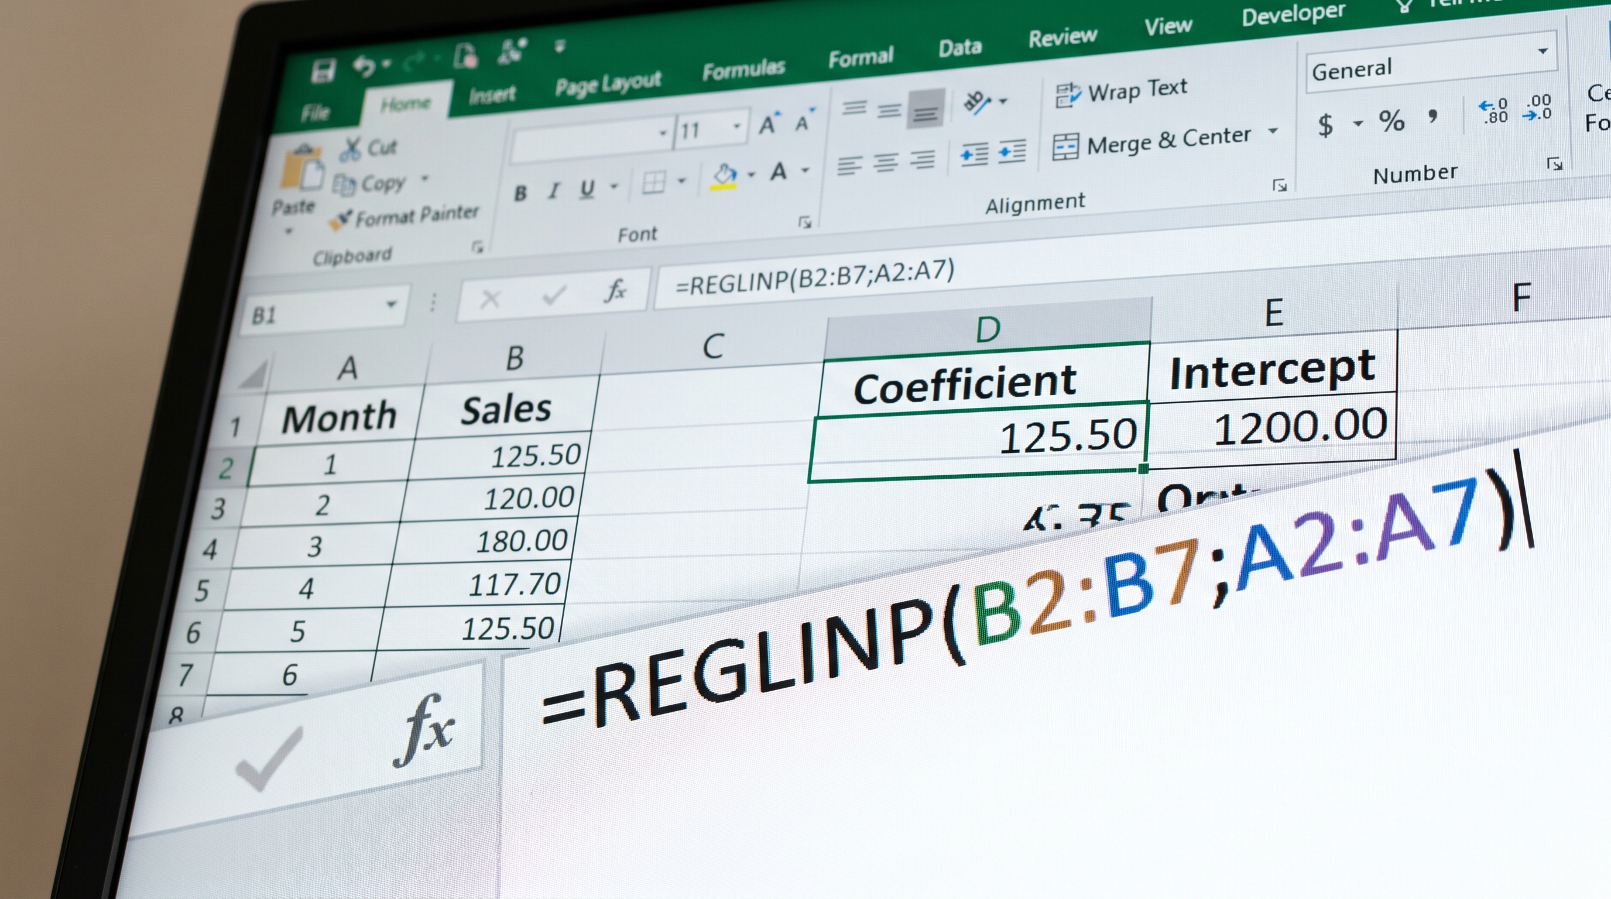The height and width of the screenshot is (899, 1611).
Task: Click the Comma Style icon
Action: pyautogui.click(x=1432, y=115)
